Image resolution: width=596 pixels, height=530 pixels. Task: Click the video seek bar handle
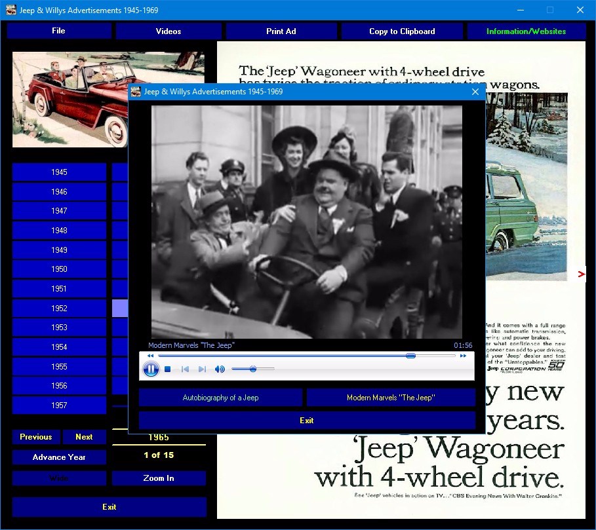(x=410, y=356)
